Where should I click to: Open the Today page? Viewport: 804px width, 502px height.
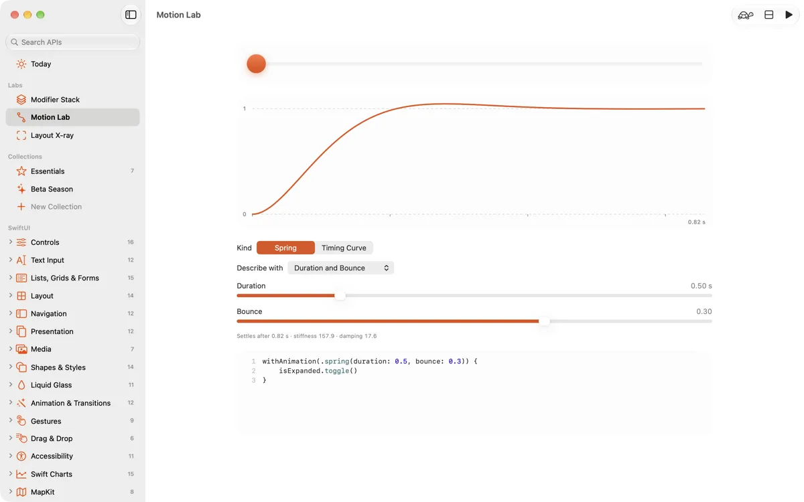[72, 64]
